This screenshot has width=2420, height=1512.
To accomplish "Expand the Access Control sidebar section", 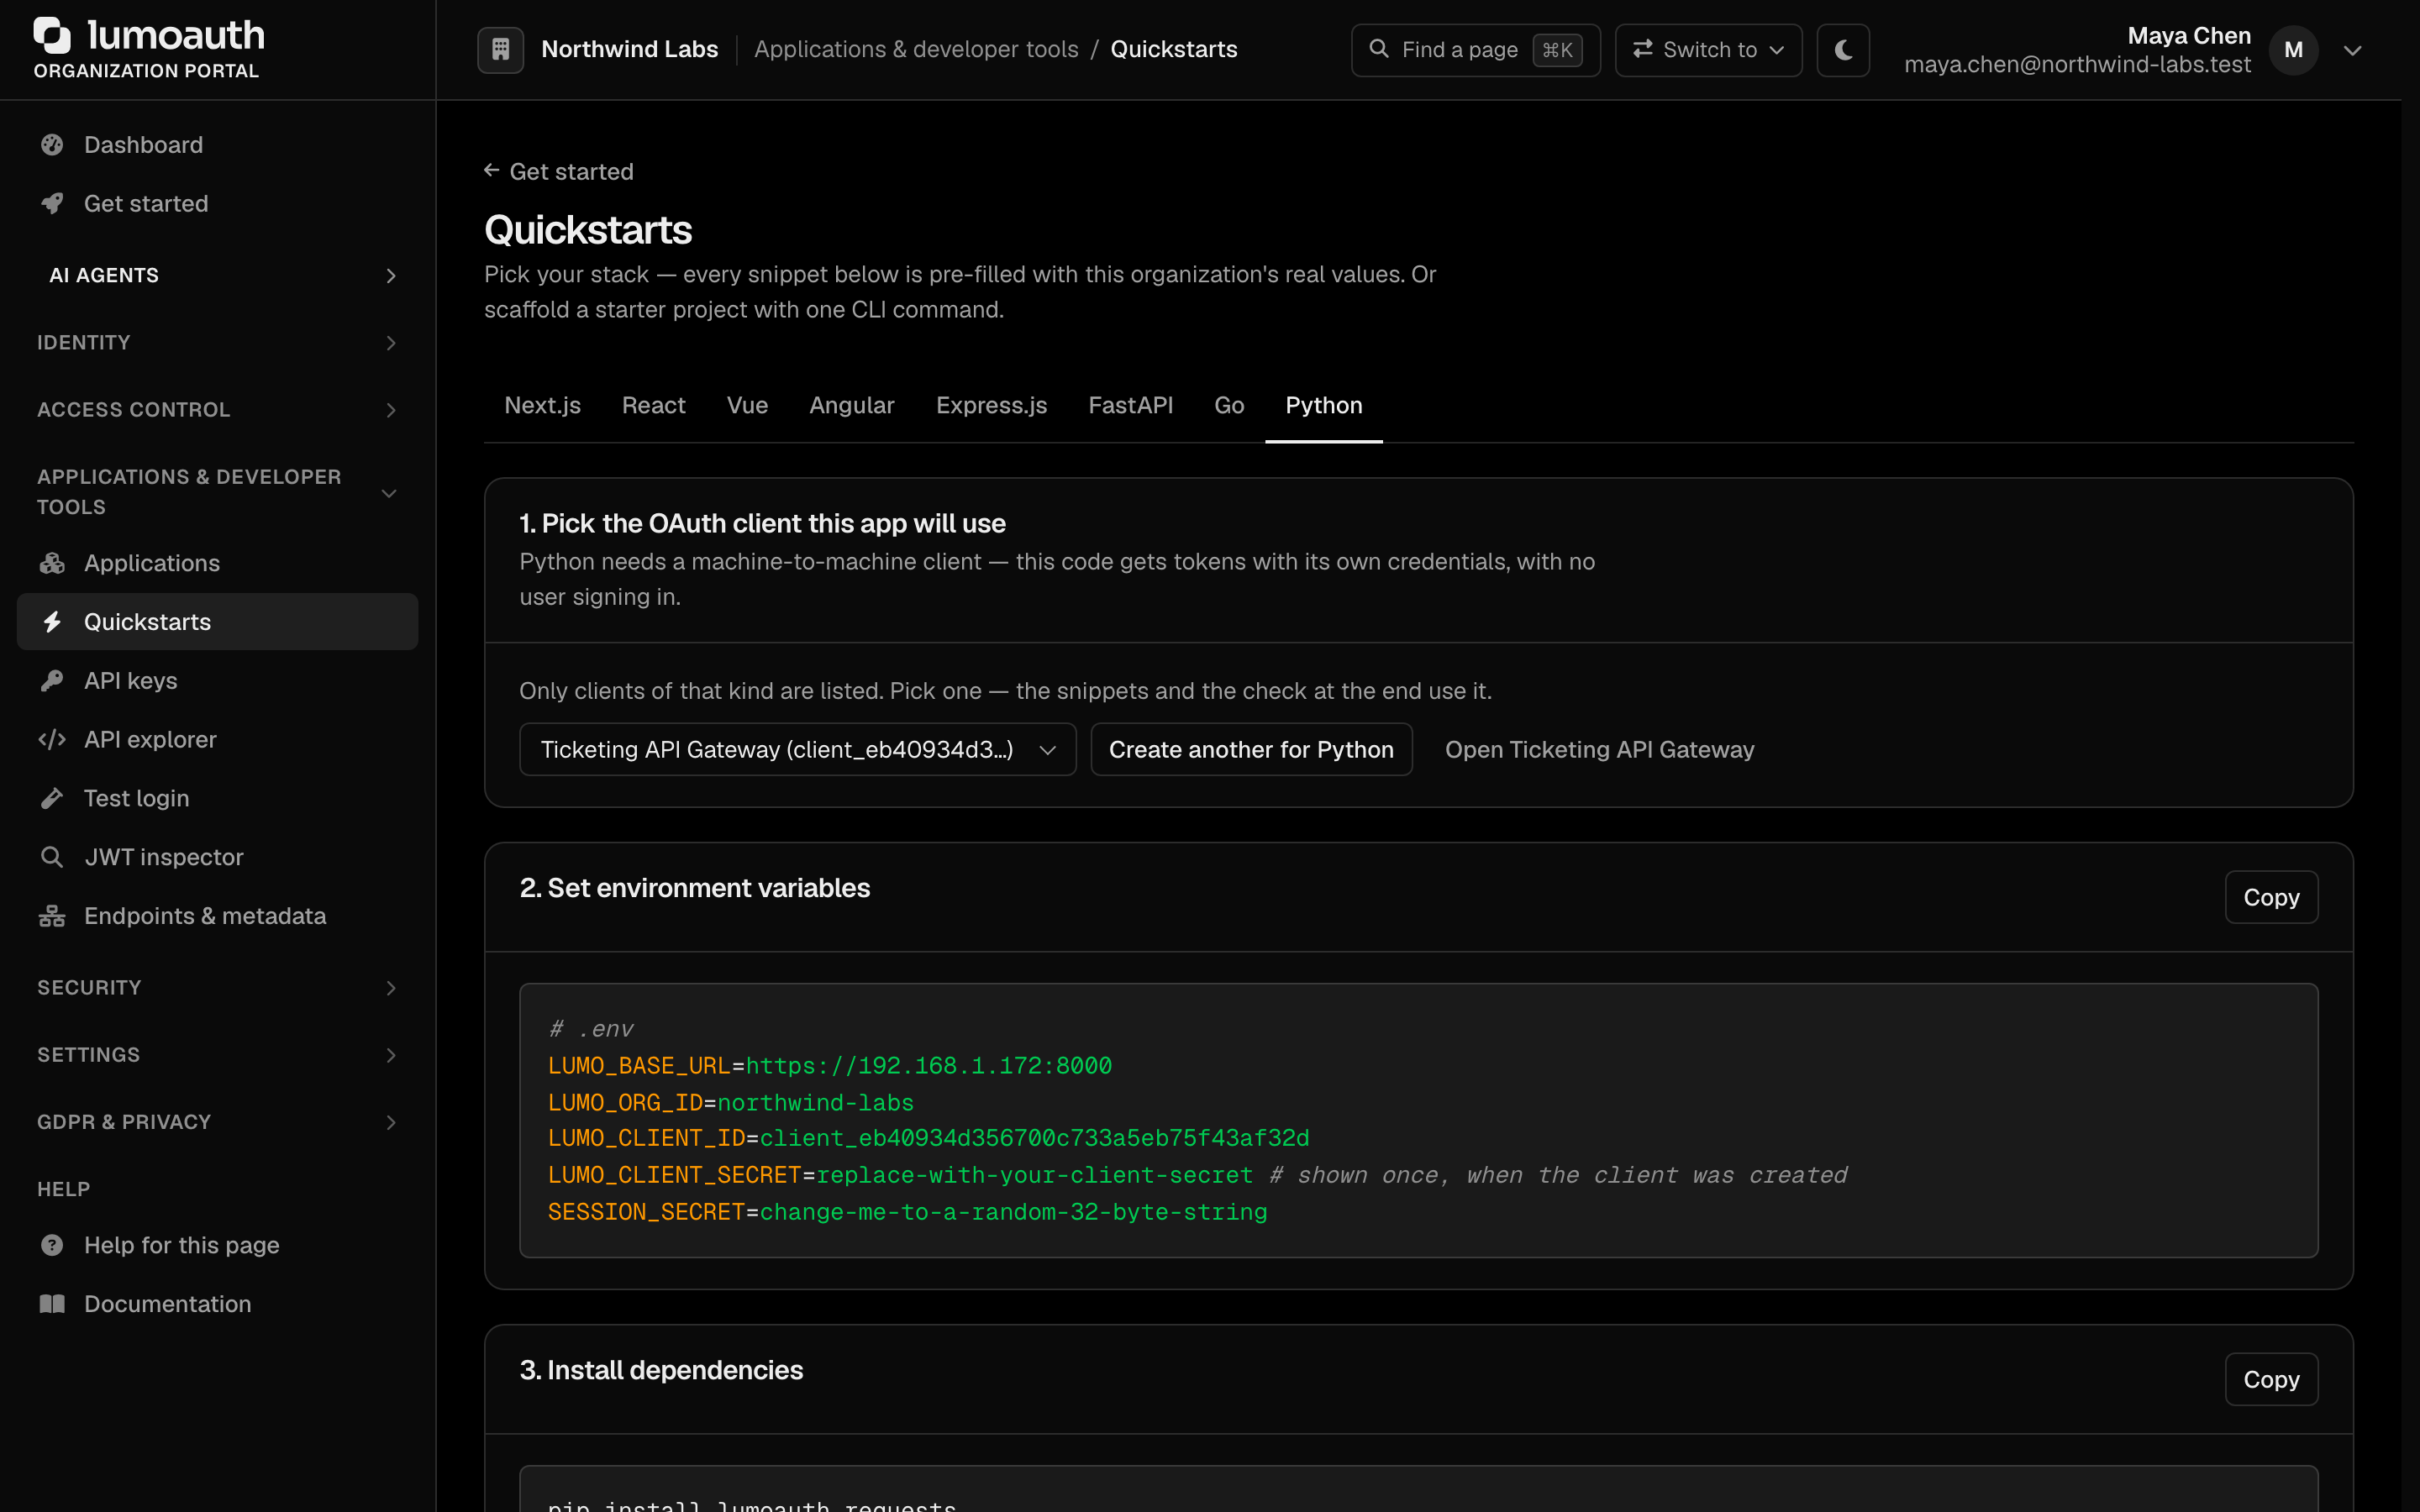I will coord(218,410).
